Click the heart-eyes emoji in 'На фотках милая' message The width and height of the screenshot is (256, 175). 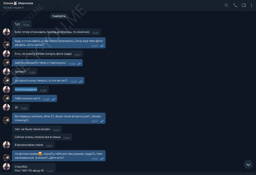(40, 154)
